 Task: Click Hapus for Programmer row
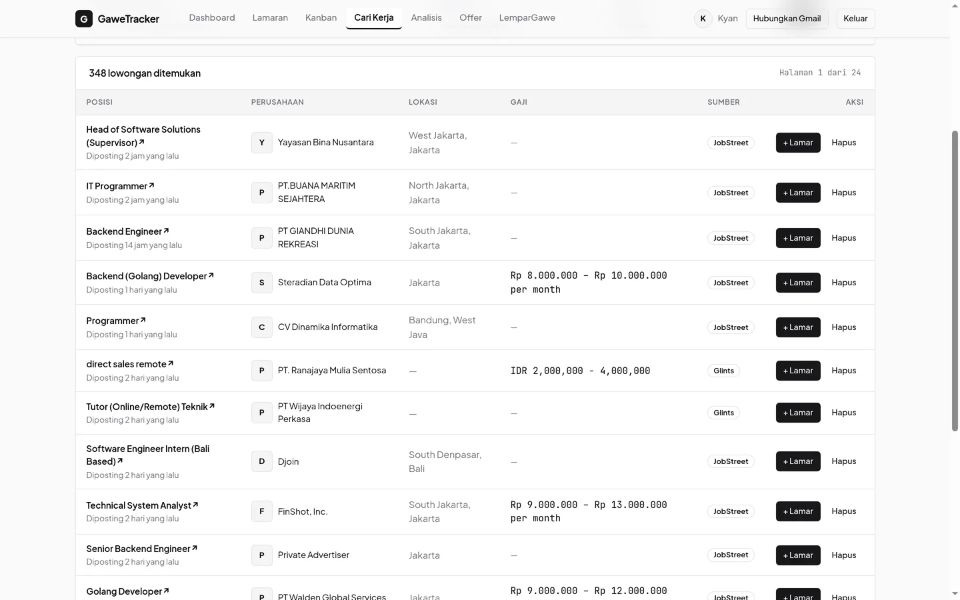click(x=844, y=327)
